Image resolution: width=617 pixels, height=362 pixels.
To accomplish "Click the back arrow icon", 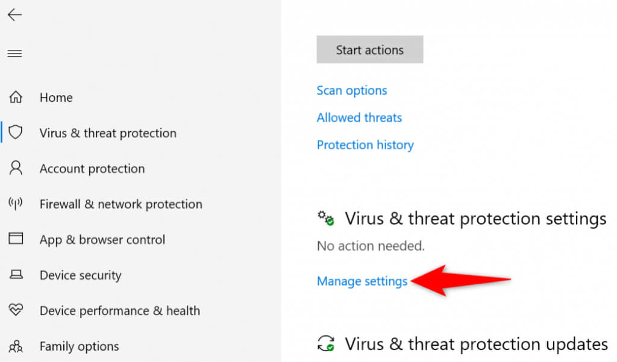I will pyautogui.click(x=14, y=15).
